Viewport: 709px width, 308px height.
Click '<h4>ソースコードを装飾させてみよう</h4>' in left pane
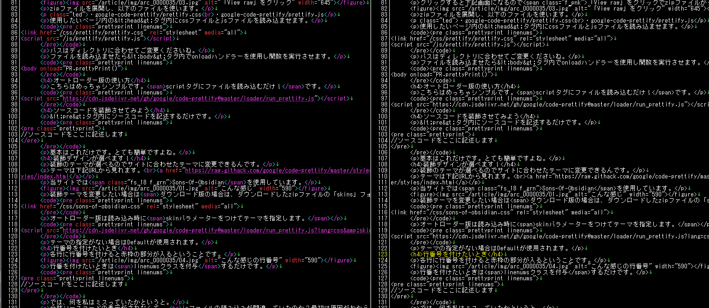[x=105, y=110]
